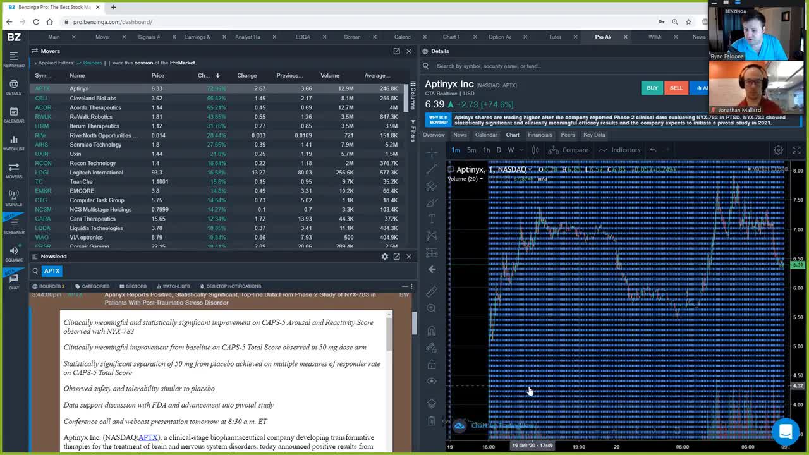Switch to the Key Data tab
Screen dimensions: 809x455
[x=594, y=135]
